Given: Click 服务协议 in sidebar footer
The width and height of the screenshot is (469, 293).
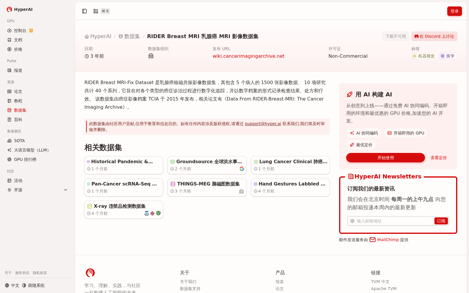Looking at the screenshot, I should pyautogui.click(x=22, y=273).
